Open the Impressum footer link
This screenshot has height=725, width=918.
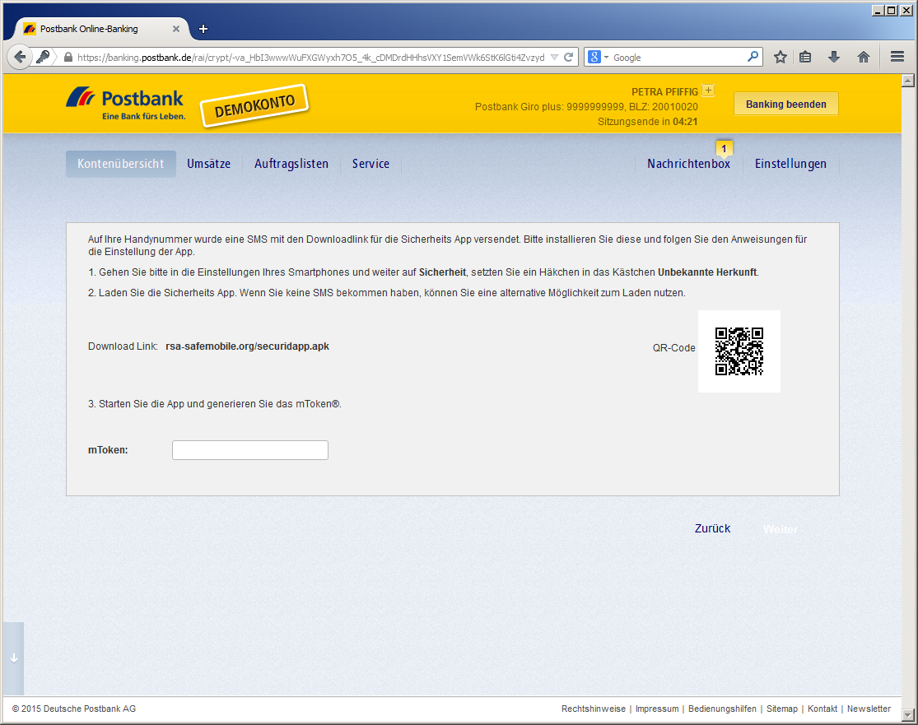click(x=657, y=709)
